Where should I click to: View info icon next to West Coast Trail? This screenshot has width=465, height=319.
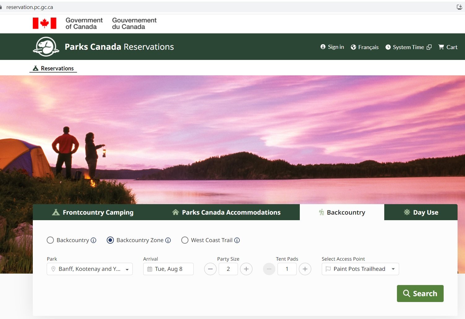pyautogui.click(x=237, y=240)
